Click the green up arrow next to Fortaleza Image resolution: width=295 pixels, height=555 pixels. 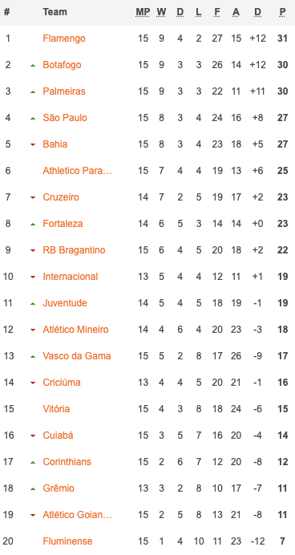(33, 224)
